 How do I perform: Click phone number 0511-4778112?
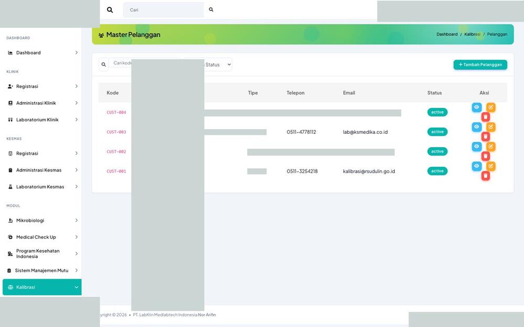pos(301,132)
